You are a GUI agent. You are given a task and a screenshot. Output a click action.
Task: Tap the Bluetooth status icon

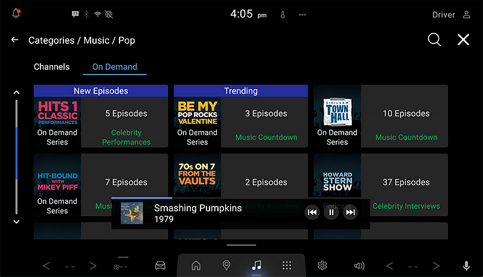tap(86, 14)
